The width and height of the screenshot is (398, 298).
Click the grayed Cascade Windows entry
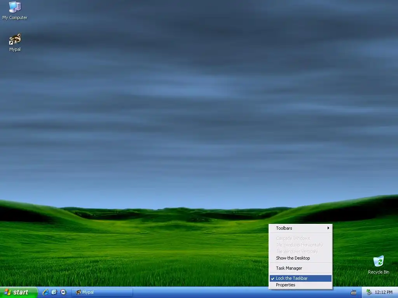pyautogui.click(x=300, y=238)
